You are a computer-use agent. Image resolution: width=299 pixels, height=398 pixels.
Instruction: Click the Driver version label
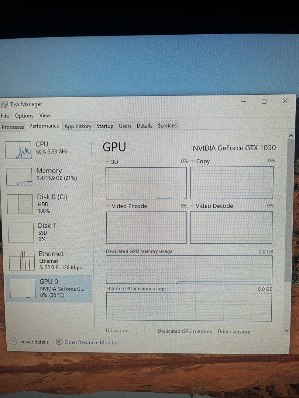(x=234, y=332)
